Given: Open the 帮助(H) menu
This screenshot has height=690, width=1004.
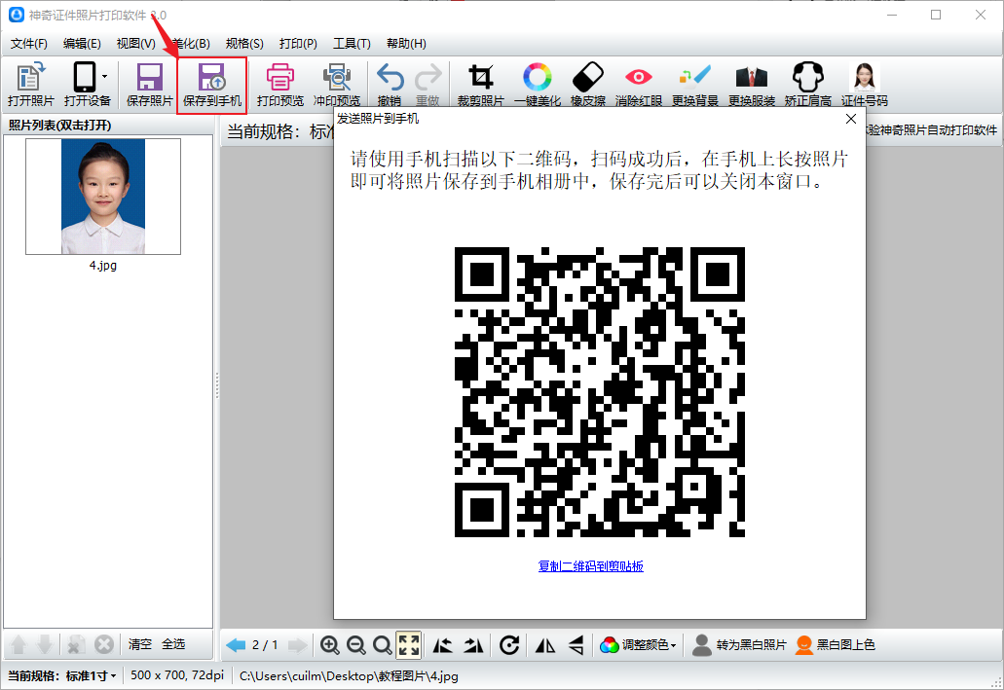Looking at the screenshot, I should (407, 44).
